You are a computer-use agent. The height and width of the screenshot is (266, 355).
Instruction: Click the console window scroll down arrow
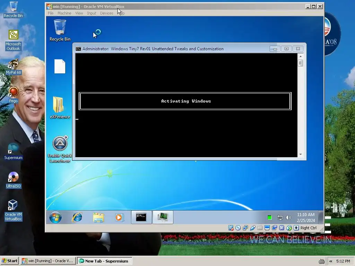click(x=301, y=154)
